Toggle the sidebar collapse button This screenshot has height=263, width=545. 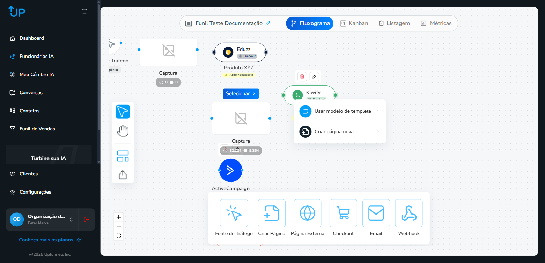[x=84, y=11]
